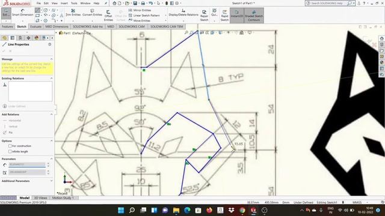
Task: Open the search options dropdown arrow
Action: [354, 3]
